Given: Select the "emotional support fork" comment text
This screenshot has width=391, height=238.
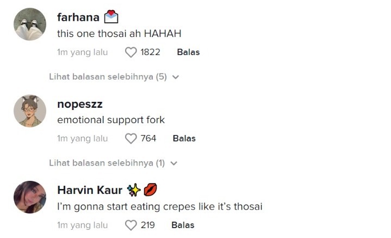Looking at the screenshot, I should [x=111, y=120].
